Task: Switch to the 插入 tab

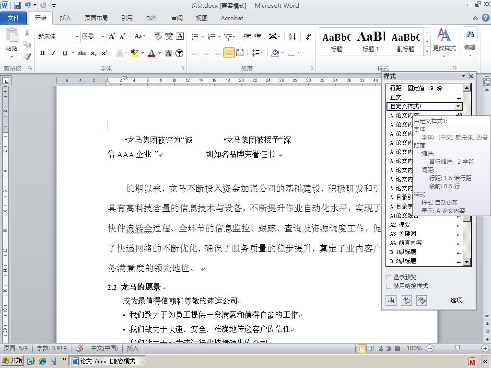Action: point(65,18)
